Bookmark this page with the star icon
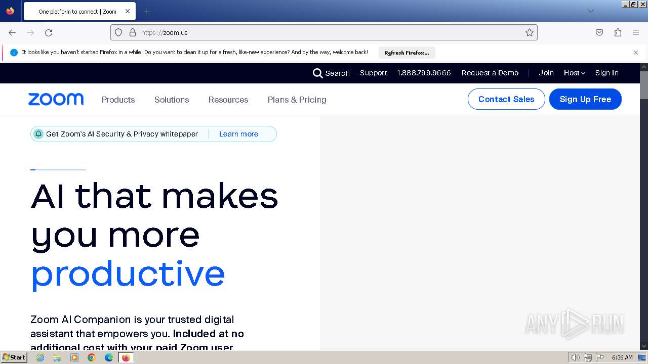Viewport: 648px width, 364px height. (x=530, y=32)
